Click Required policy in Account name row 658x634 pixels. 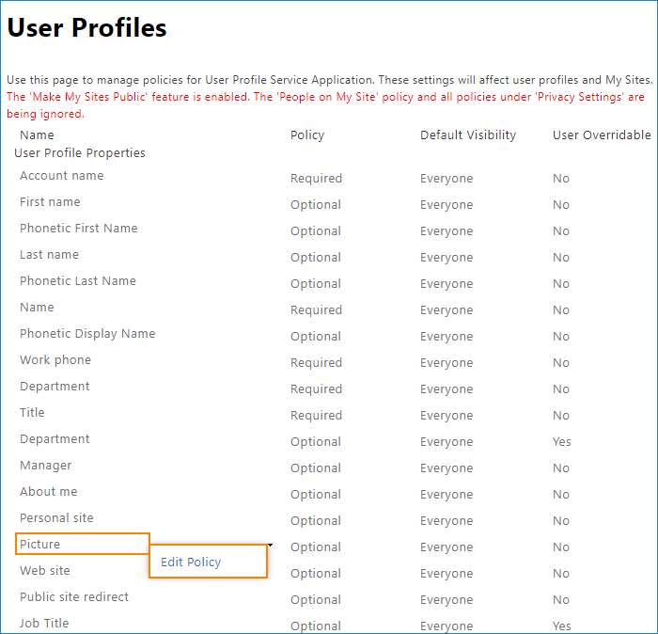(316, 178)
